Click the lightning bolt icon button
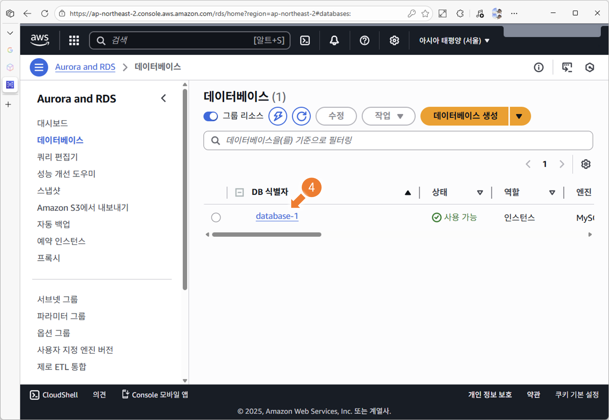Viewport: 609px width, 420px height. click(278, 116)
